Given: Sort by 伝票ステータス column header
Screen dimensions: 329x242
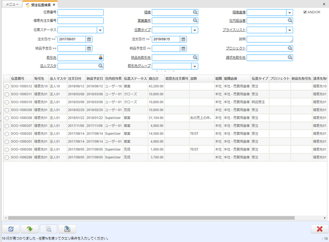Looking at the screenshot, I should [135, 79].
